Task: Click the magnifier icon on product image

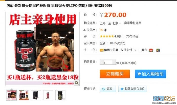Action: tap(77, 83)
